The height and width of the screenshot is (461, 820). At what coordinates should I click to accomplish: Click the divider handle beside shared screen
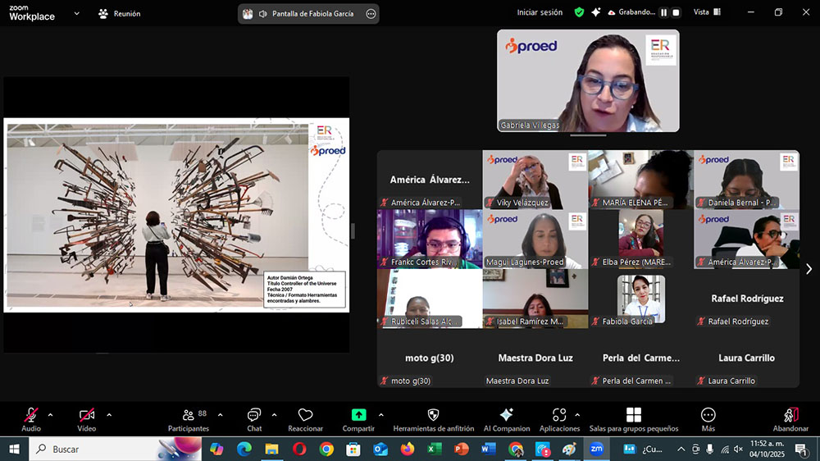tap(353, 230)
